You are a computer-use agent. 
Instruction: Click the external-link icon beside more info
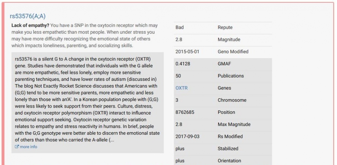click(x=17, y=147)
